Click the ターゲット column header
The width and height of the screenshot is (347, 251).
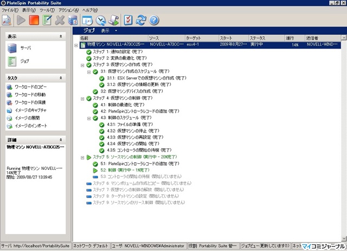(202, 38)
